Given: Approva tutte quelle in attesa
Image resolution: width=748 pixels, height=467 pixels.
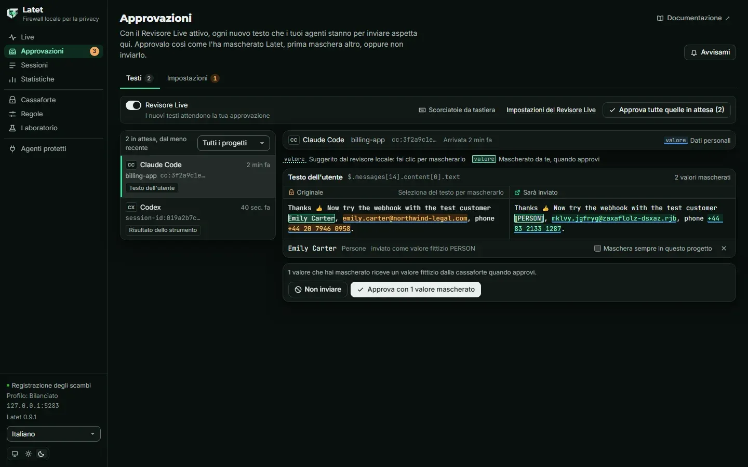Looking at the screenshot, I should [667, 110].
